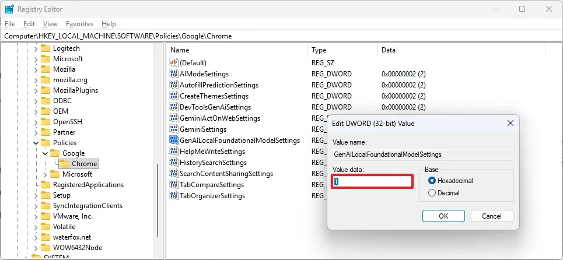The image size is (563, 260).
Task: Click the RegisteredApplications folder icon
Action: [x=46, y=185]
